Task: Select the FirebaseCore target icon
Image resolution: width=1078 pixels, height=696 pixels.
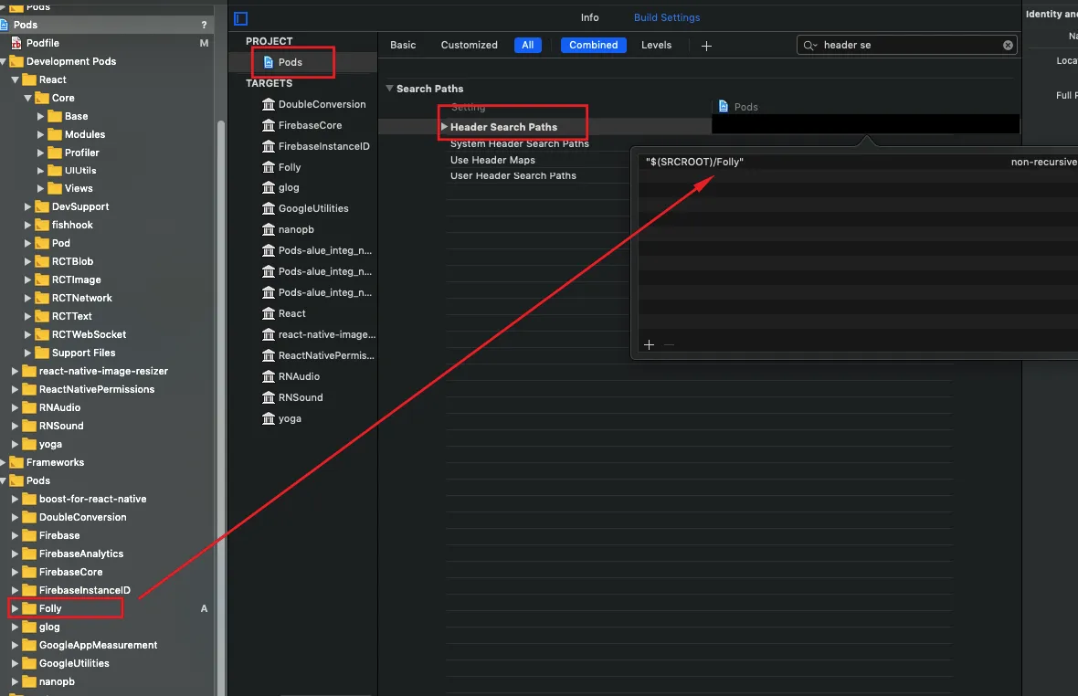Action: [268, 125]
